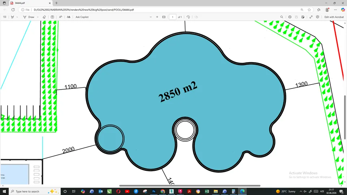Image resolution: width=347 pixels, height=195 pixels.
Task: Open the clock and calendar flyout
Action: pyautogui.click(x=331, y=191)
